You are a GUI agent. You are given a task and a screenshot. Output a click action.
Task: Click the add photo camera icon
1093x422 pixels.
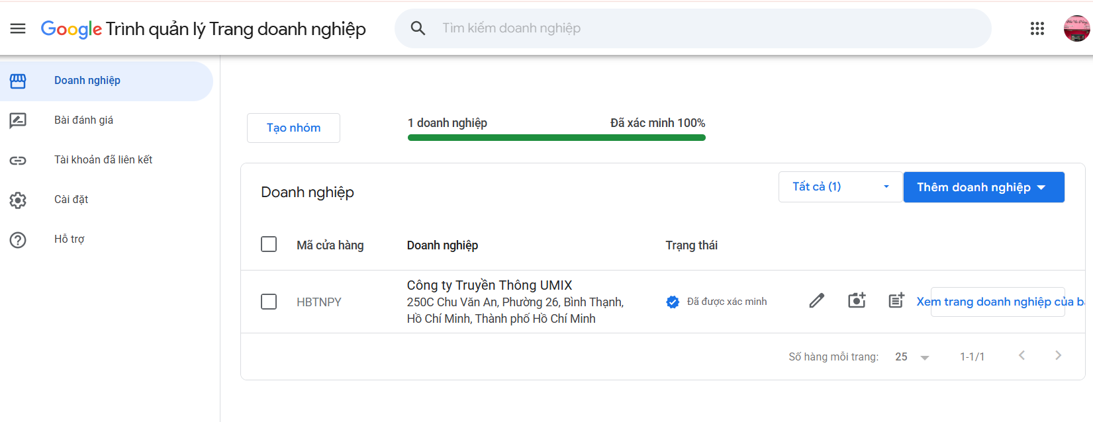tap(857, 300)
